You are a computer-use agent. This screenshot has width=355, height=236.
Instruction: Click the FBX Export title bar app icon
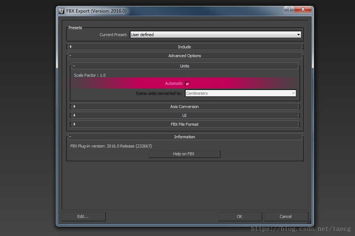point(61,11)
